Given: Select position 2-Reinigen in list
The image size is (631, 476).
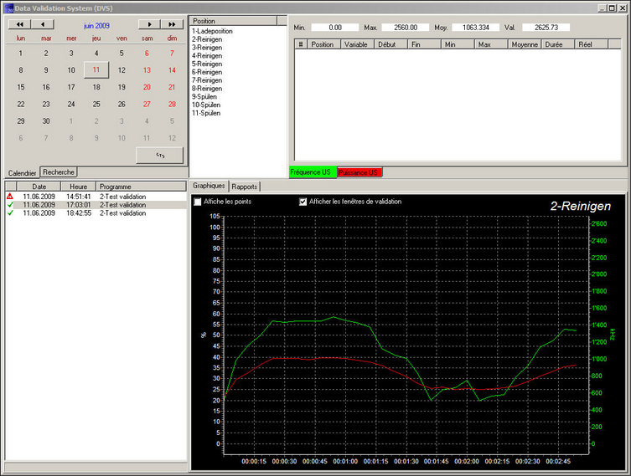Looking at the screenshot, I should [x=207, y=39].
